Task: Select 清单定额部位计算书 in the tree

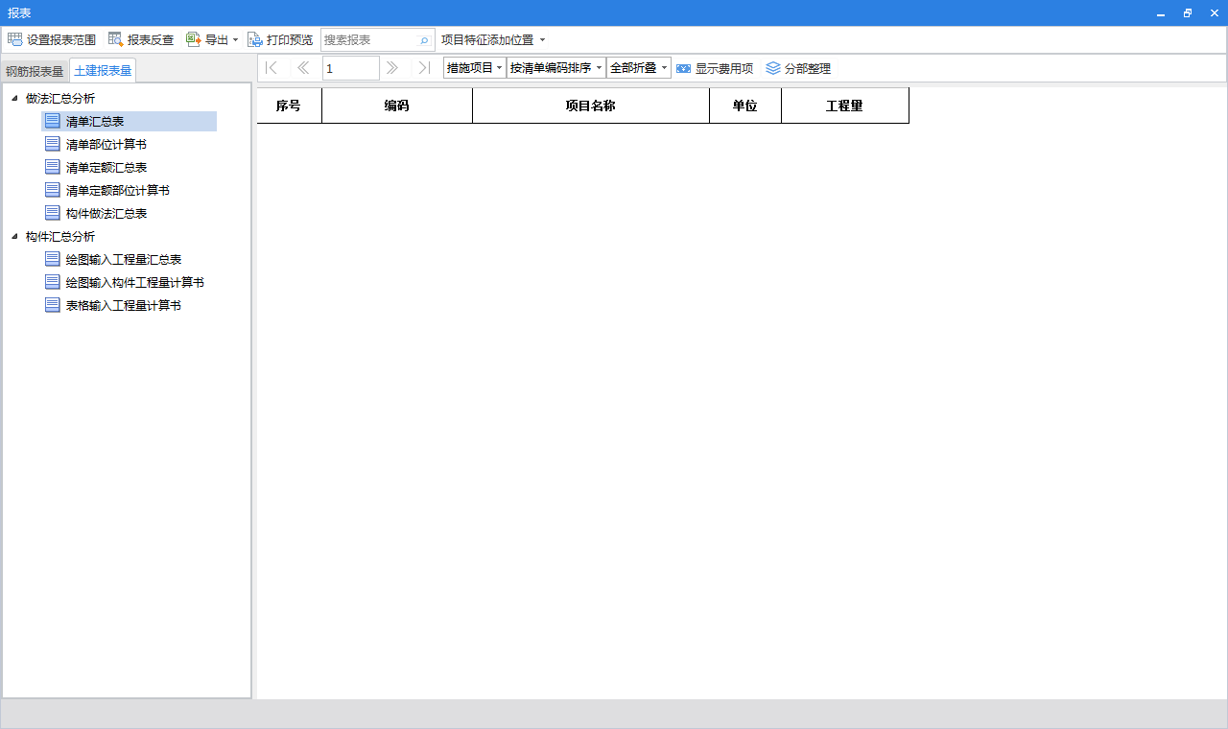Action: pos(117,190)
